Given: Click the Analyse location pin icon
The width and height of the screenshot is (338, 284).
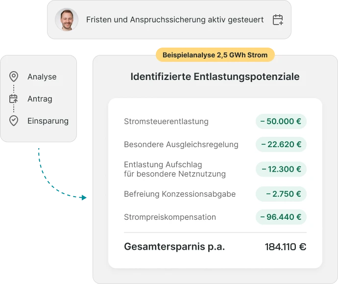Looking at the screenshot, I should point(14,77).
